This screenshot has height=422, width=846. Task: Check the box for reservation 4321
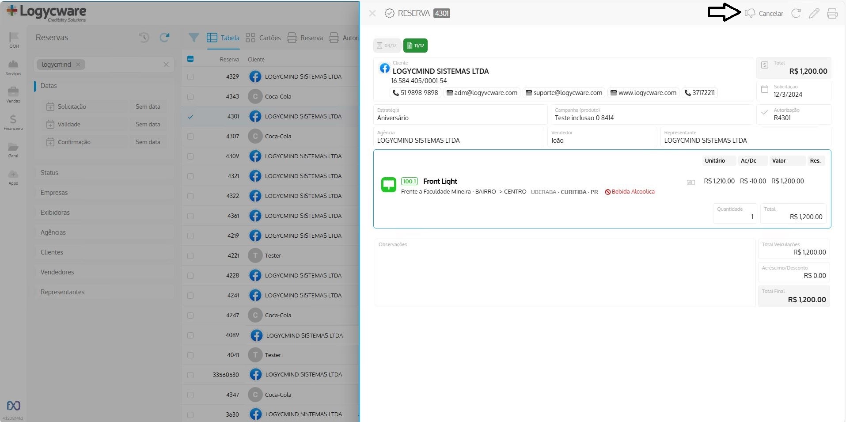click(x=190, y=176)
